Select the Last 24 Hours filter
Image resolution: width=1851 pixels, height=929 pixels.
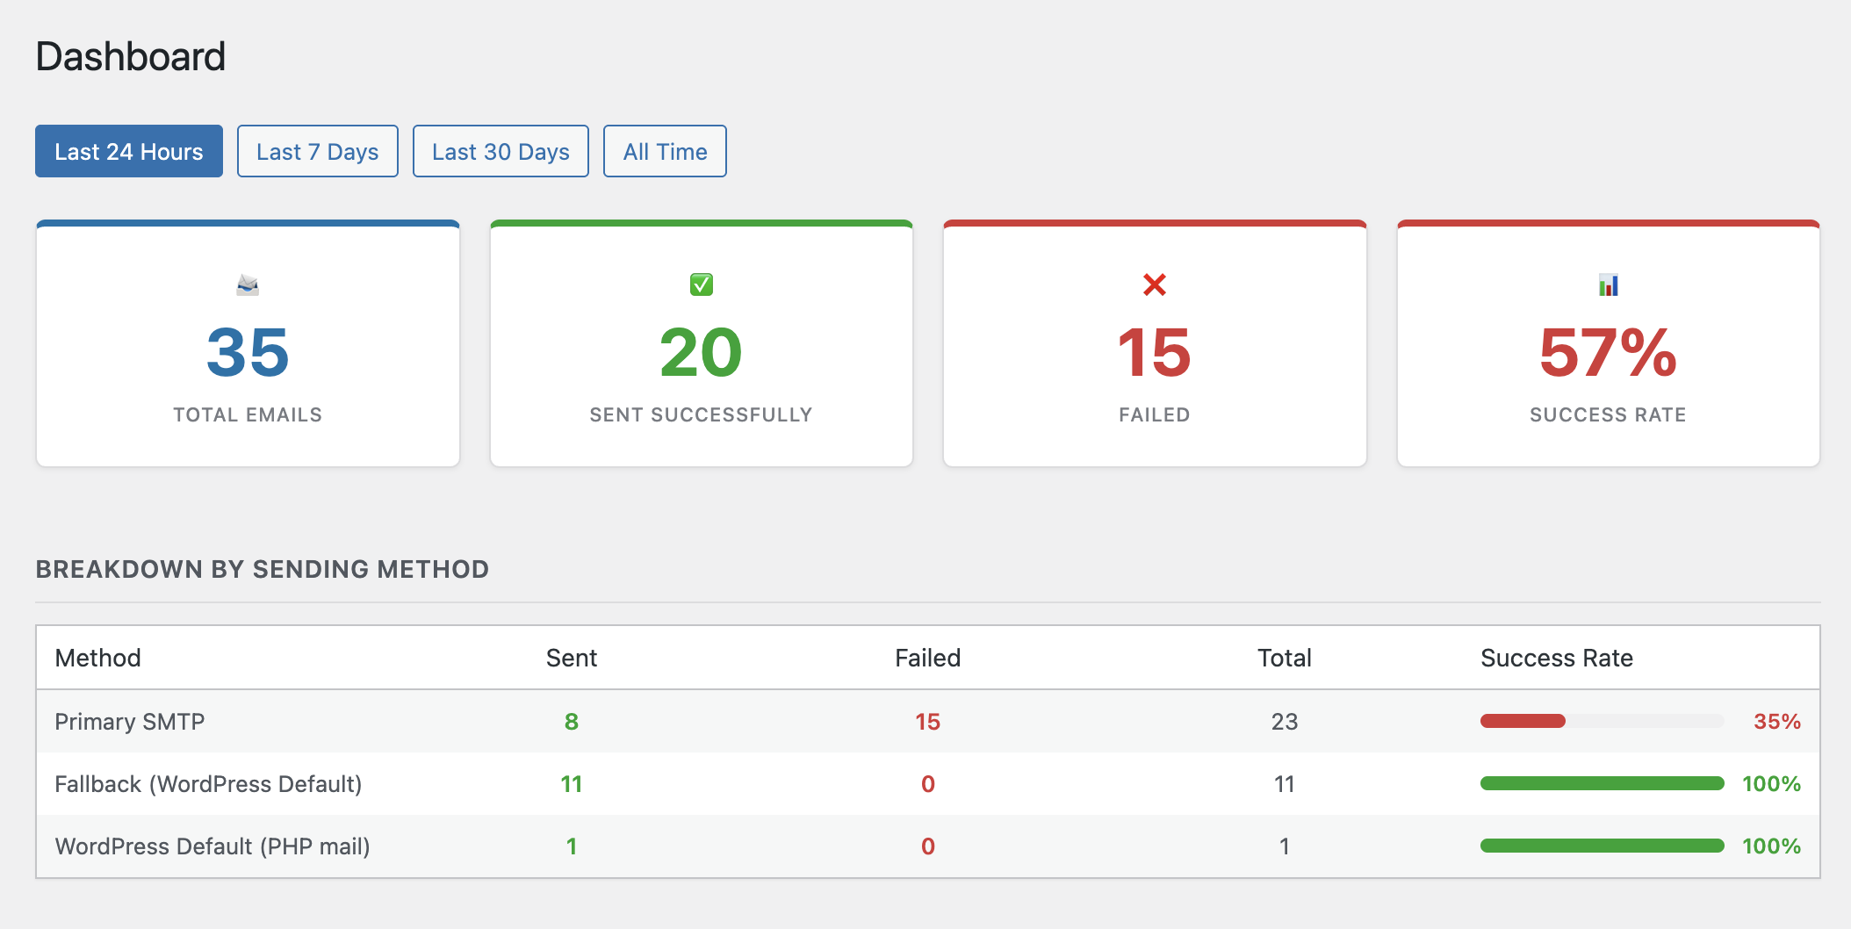[129, 152]
